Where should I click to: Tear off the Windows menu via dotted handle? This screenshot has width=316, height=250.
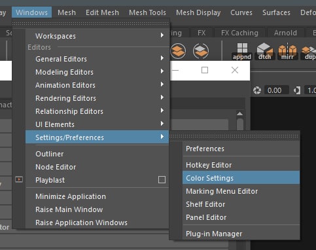(90, 24)
